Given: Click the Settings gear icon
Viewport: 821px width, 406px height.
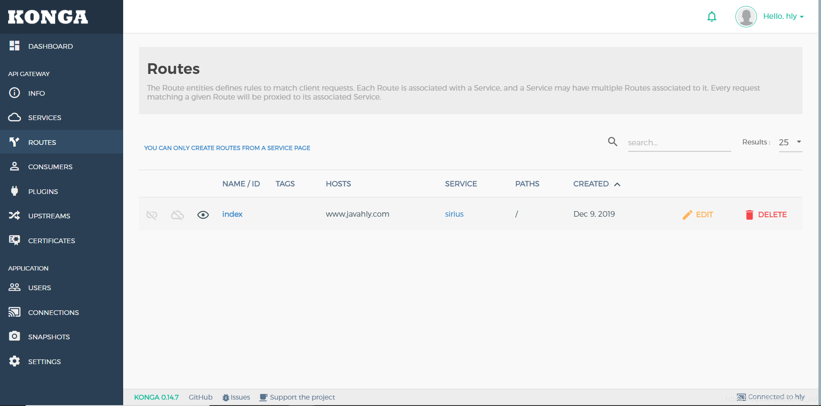Looking at the screenshot, I should pos(15,361).
